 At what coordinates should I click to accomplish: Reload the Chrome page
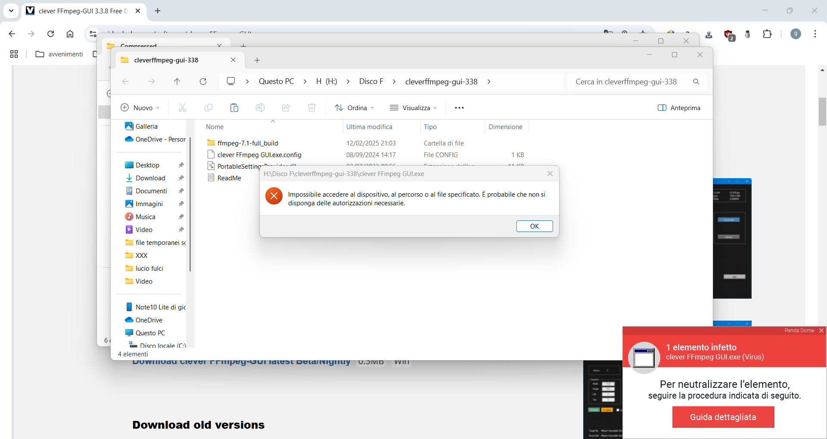(x=50, y=34)
